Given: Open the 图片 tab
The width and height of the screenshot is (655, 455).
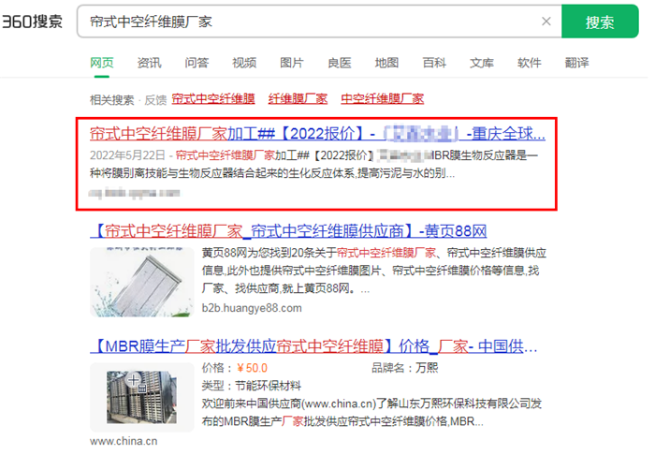Looking at the screenshot, I should tap(292, 63).
